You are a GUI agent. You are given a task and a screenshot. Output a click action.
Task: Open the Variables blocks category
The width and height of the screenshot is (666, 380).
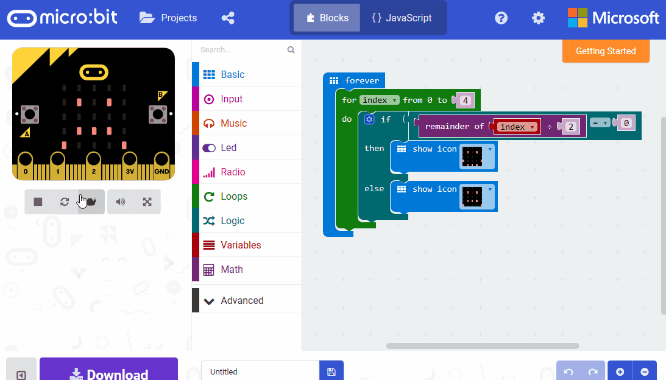tap(247, 245)
